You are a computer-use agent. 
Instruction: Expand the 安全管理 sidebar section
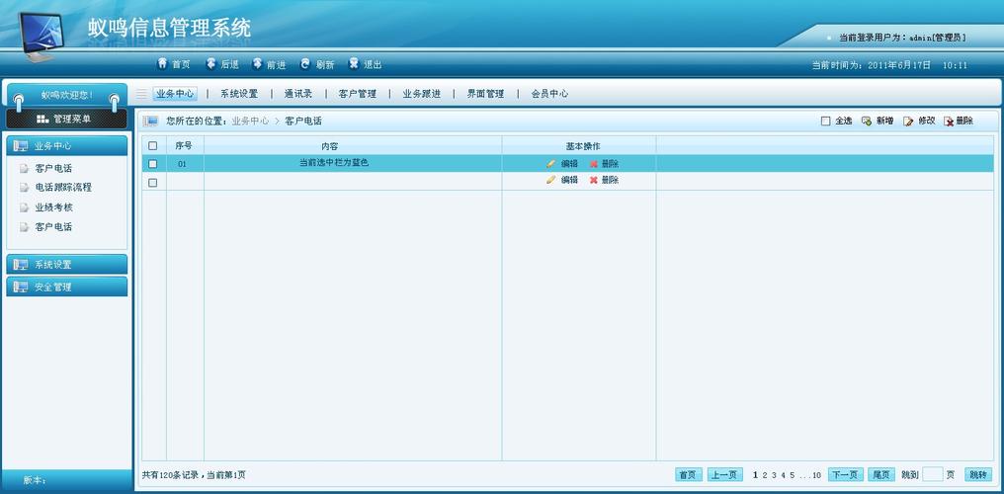[x=66, y=288]
